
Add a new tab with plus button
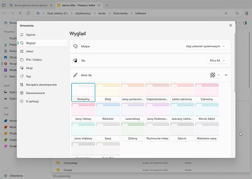(x=107, y=5)
